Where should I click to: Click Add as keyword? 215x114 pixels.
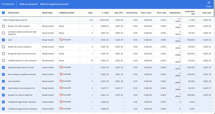click(28, 4)
